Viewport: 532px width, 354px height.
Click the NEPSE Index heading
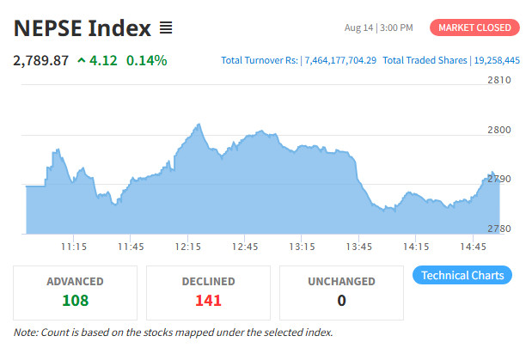click(x=83, y=27)
